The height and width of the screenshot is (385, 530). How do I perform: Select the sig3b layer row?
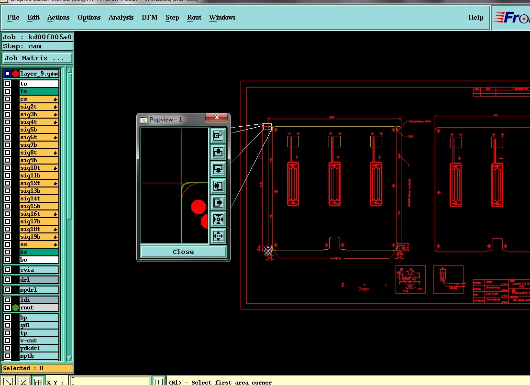(39, 114)
